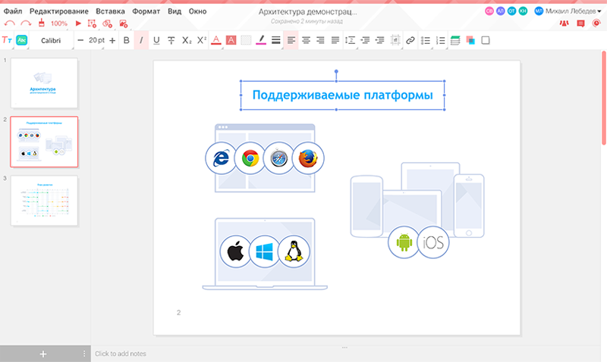Click the ОТ collaborator avatar

coord(511,11)
